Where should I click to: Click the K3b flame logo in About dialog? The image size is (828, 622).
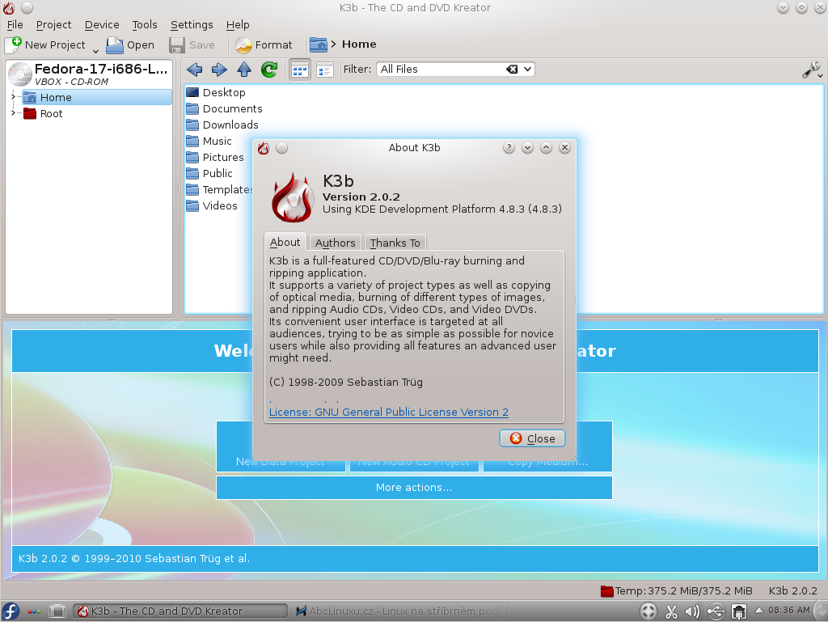293,197
